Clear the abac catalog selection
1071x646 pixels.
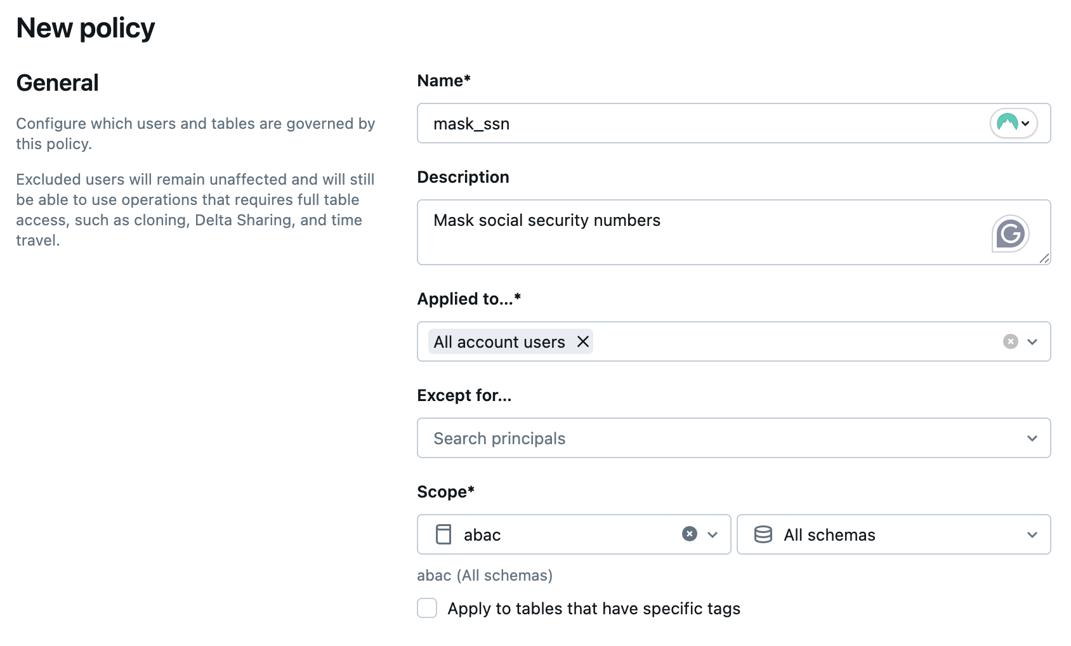click(x=689, y=534)
